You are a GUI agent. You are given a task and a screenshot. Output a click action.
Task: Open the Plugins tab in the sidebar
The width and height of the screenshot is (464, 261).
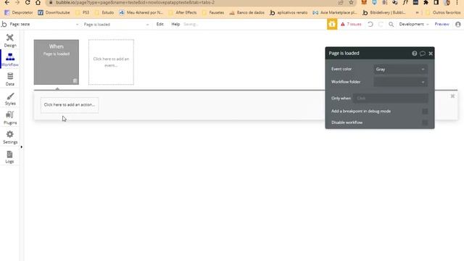click(x=10, y=117)
